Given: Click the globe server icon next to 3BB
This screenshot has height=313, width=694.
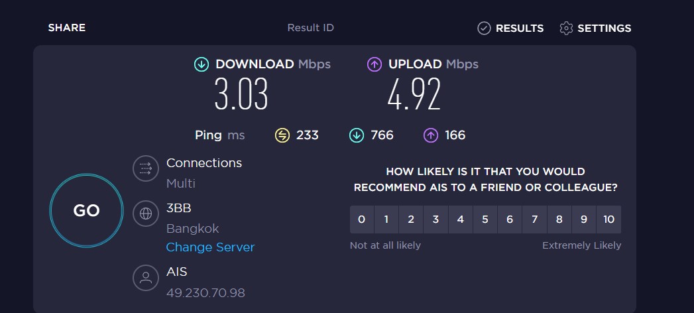Looking at the screenshot, I should coord(146,214).
